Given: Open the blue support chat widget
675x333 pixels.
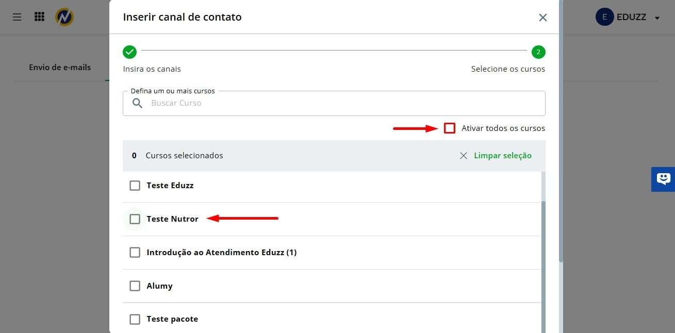Looking at the screenshot, I should 663,179.
